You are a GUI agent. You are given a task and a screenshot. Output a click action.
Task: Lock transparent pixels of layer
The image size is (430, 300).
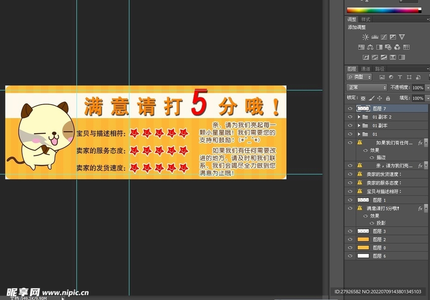363,98
